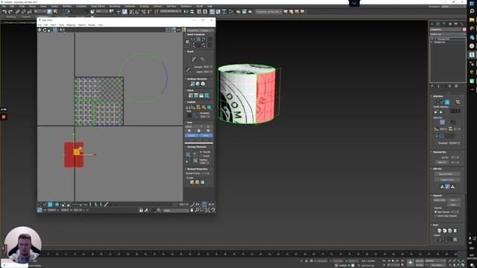Click last teal Stitch icon in Stitch rollout

(x=206, y=95)
